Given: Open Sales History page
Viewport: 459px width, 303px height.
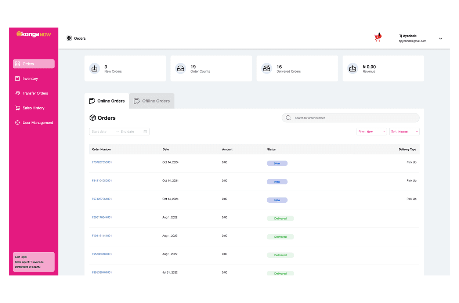Looking at the screenshot, I should pyautogui.click(x=33, y=108).
